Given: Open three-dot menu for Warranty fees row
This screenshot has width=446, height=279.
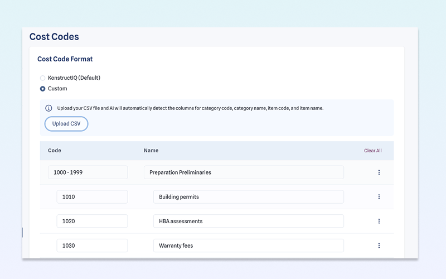Looking at the screenshot, I should (x=379, y=246).
